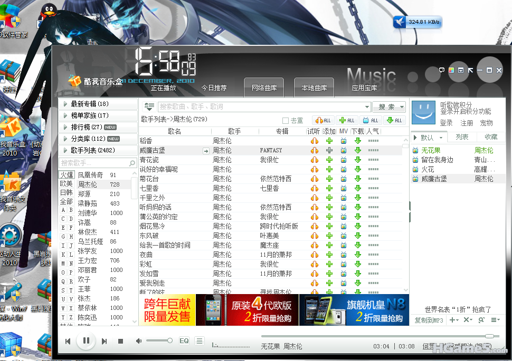
Task: Pause the currently playing song
Action: (x=86, y=340)
